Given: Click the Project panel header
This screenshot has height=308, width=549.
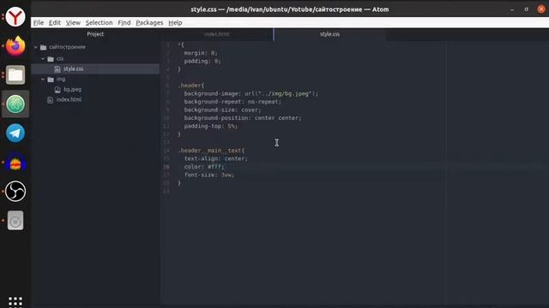Looking at the screenshot, I should (95, 34).
